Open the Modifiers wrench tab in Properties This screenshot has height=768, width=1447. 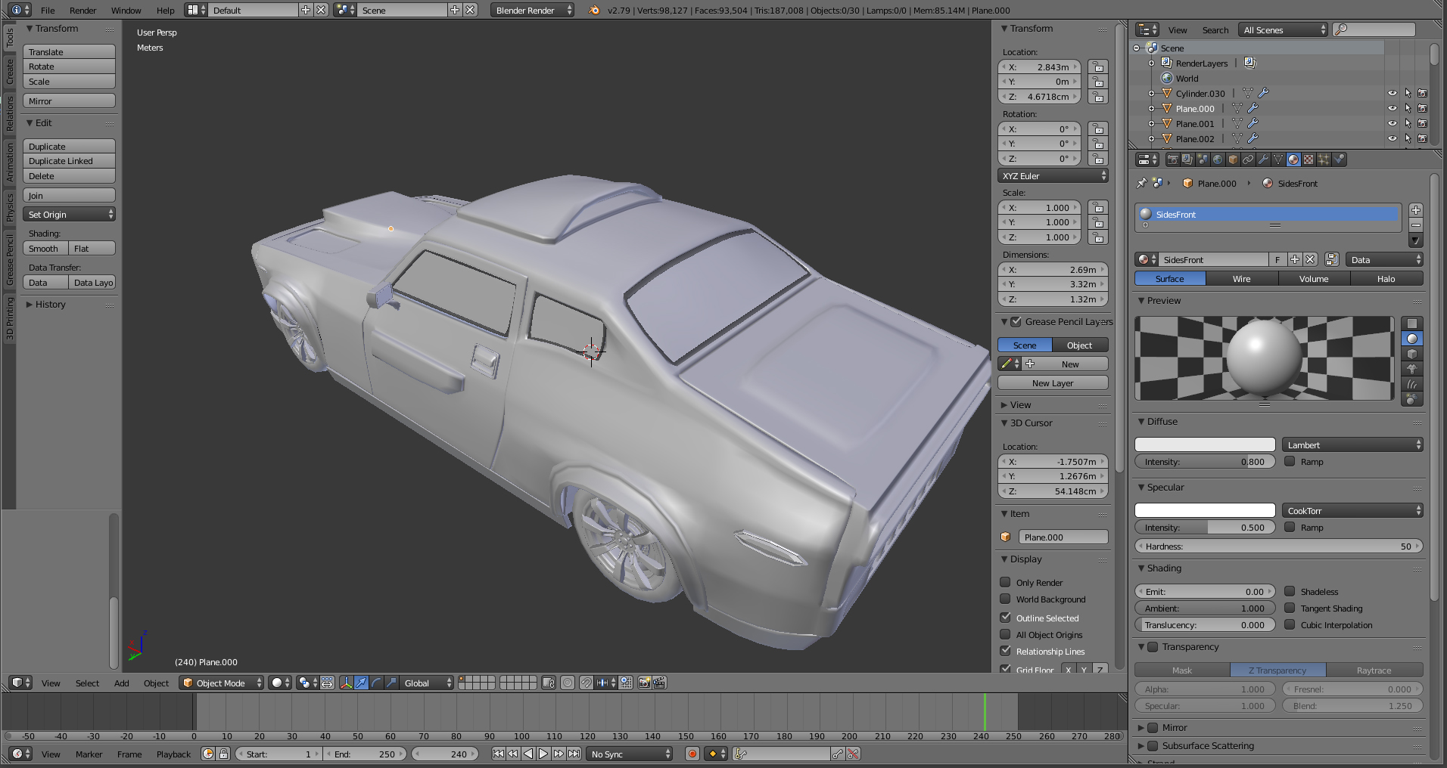(x=1263, y=159)
